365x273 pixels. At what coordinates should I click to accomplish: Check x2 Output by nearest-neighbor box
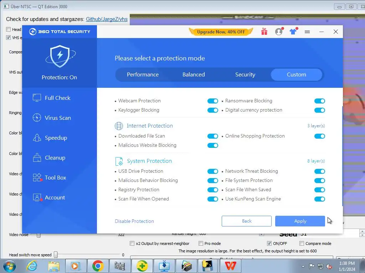click(132, 243)
